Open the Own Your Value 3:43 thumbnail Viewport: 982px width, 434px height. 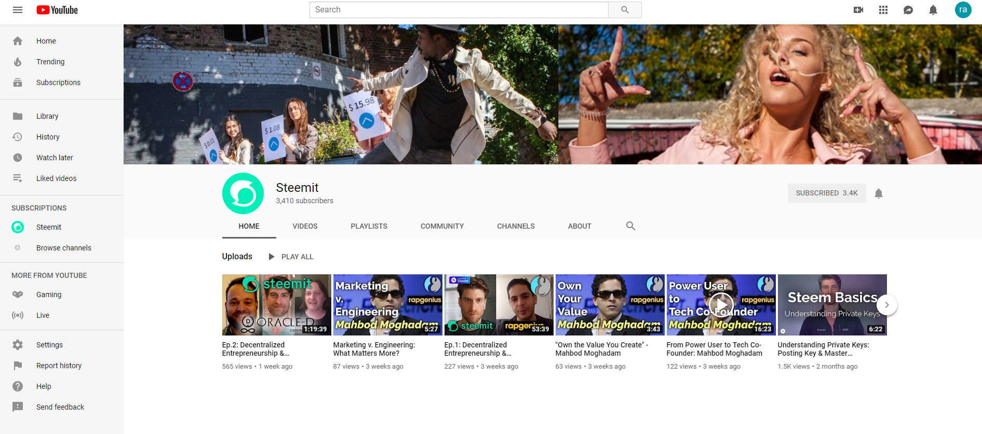(610, 305)
